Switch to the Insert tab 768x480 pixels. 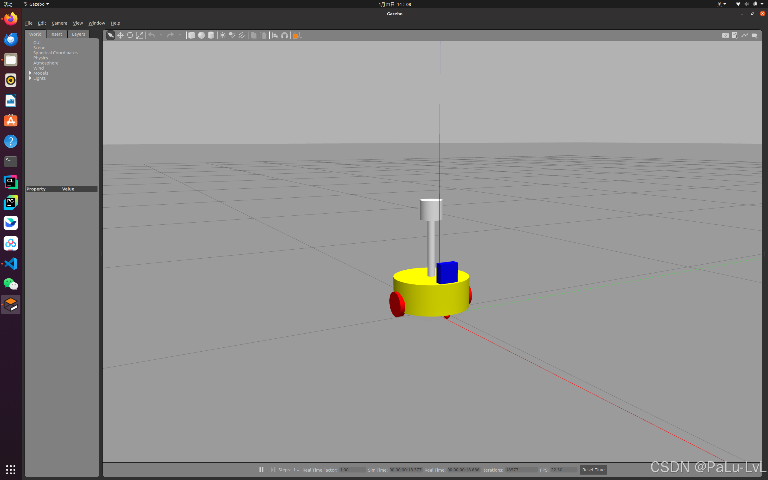click(x=56, y=34)
